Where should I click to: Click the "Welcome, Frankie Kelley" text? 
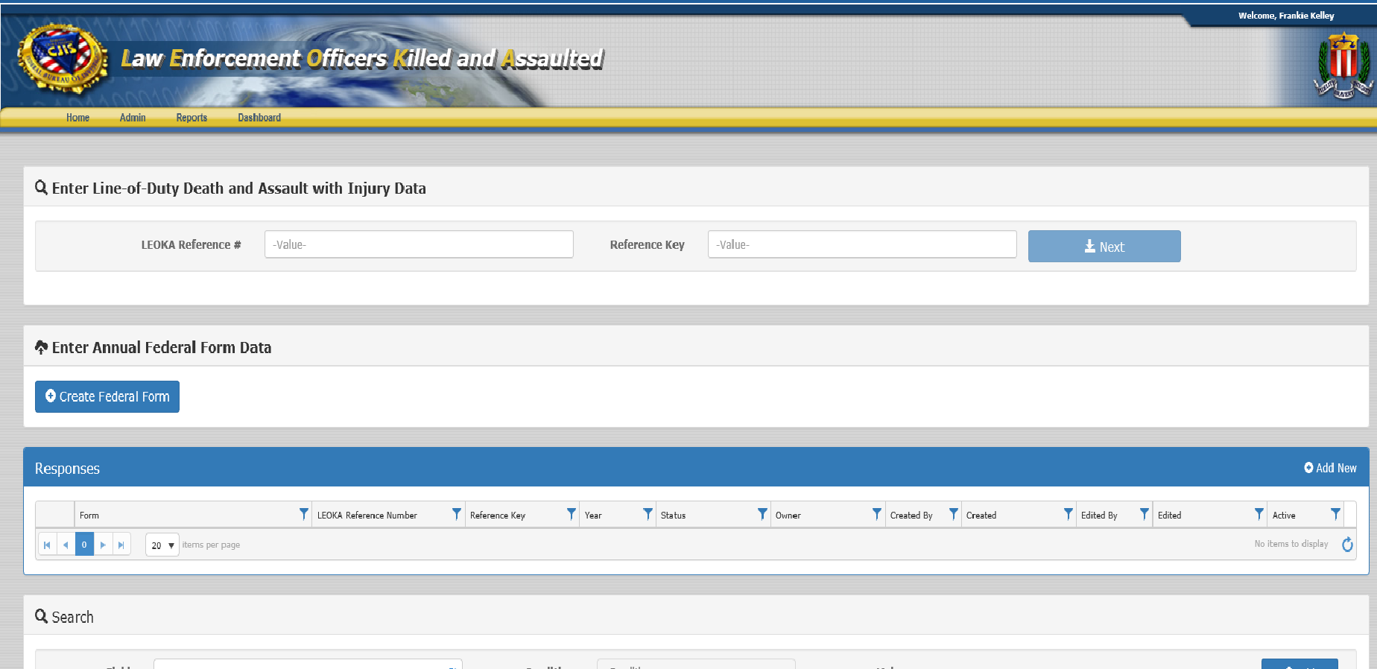1286,16
